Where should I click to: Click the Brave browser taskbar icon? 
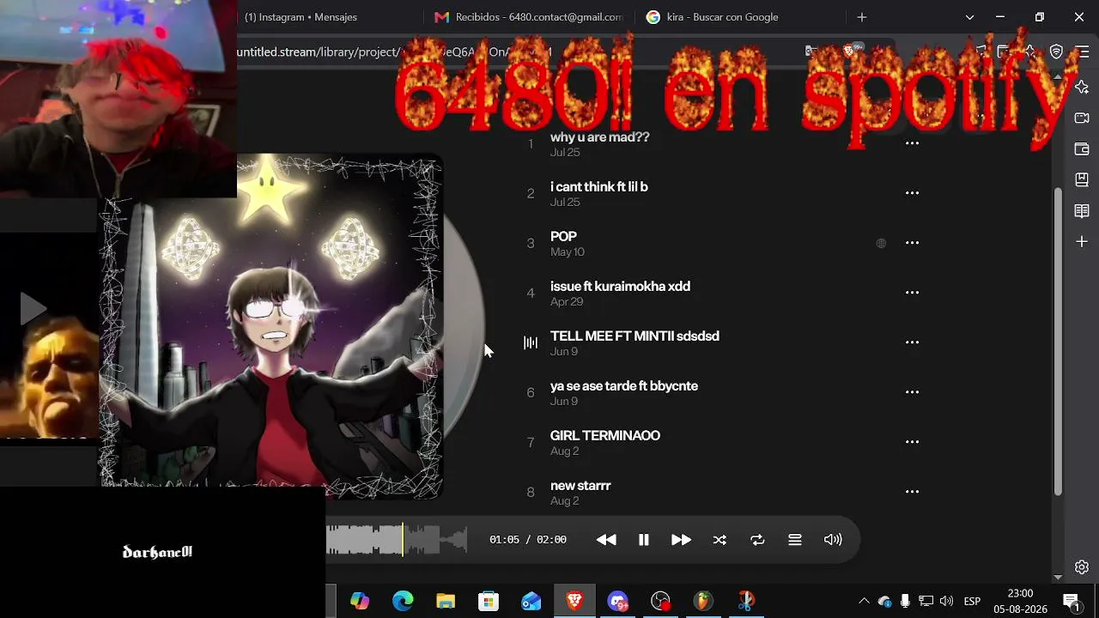coord(574,601)
